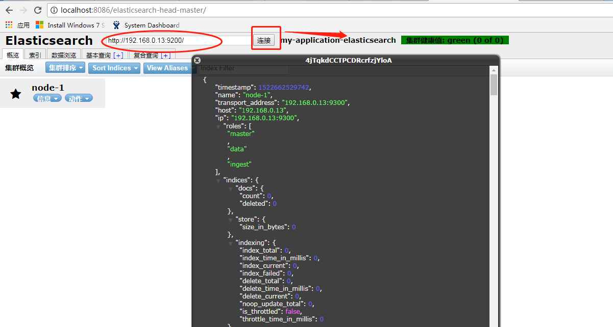Click the docs "count" line
This screenshot has height=327, width=613.
point(256,196)
